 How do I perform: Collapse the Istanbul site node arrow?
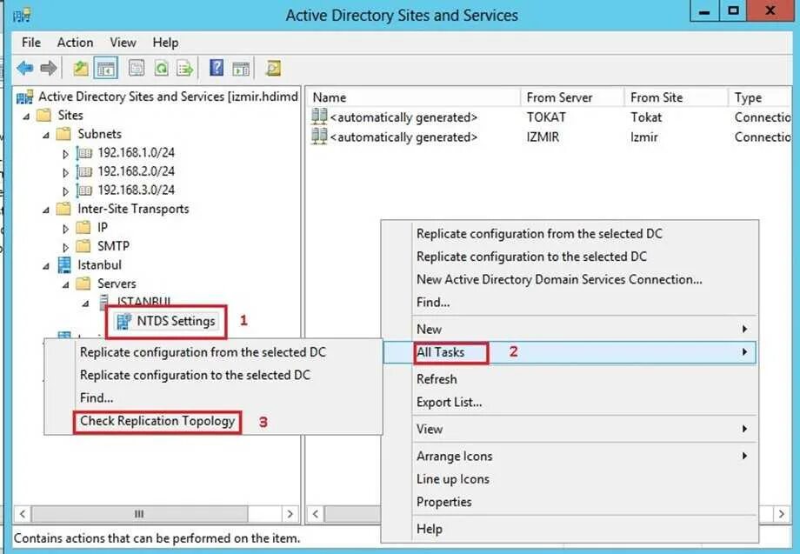(x=46, y=266)
